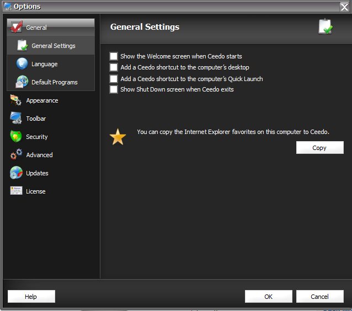Copy Internet Explorer favorites to Ceedo
The image size is (352, 311).
(319, 148)
